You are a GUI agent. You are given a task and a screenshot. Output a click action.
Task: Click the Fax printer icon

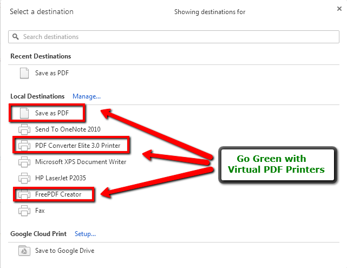pyautogui.click(x=24, y=211)
